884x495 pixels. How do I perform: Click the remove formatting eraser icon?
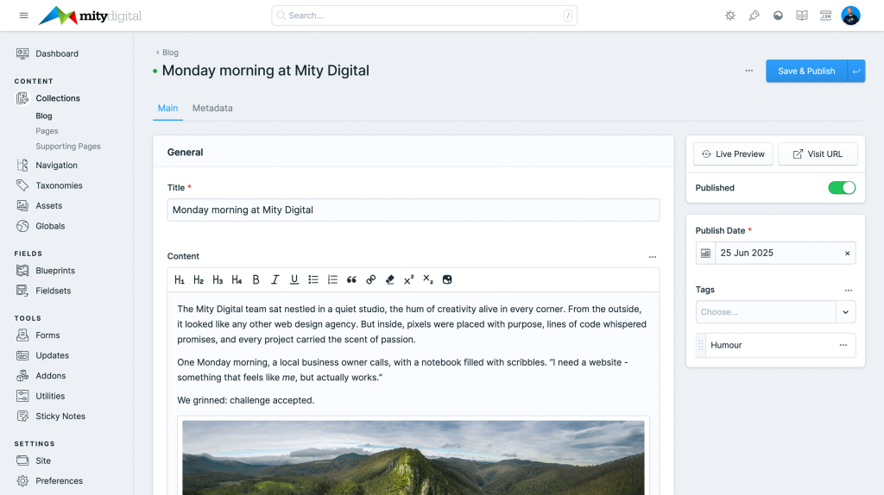point(389,279)
